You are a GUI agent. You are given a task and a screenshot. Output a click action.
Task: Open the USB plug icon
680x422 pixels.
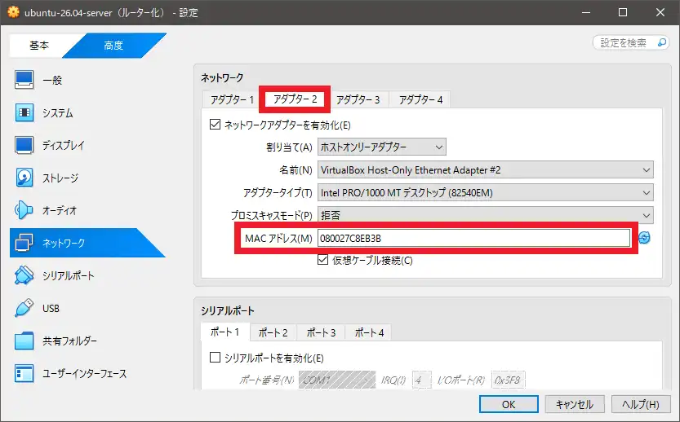tap(24, 308)
